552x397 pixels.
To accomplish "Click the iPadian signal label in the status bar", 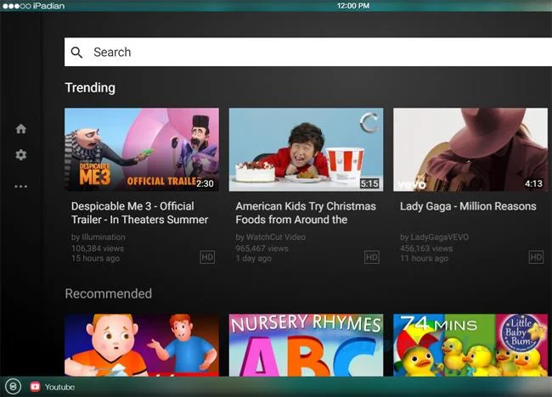I will [33, 6].
